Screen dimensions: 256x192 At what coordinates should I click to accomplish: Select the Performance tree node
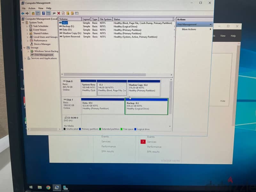click(x=40, y=41)
